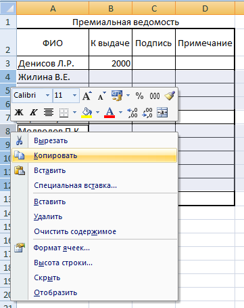This screenshot has height=308, width=244.
Task: Click the Increase Font Size icon
Action: 87,96
